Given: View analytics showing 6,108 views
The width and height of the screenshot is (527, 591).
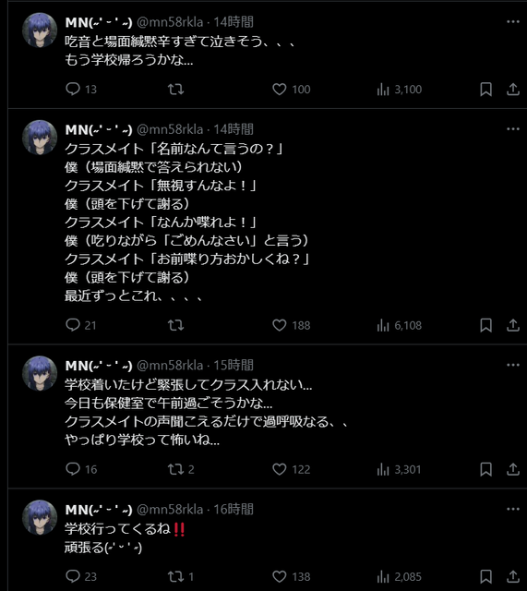Looking at the screenshot, I should (399, 325).
